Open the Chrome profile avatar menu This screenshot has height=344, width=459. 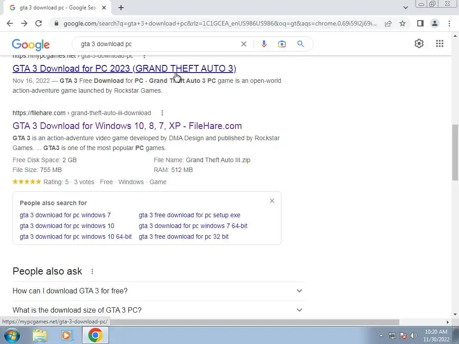(x=435, y=23)
